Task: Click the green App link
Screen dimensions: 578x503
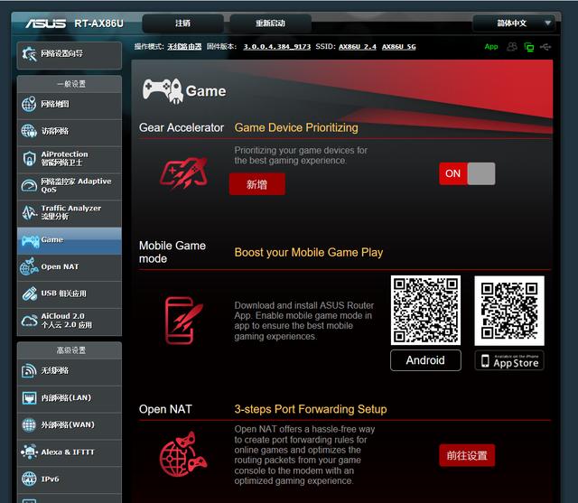Action: coord(491,47)
